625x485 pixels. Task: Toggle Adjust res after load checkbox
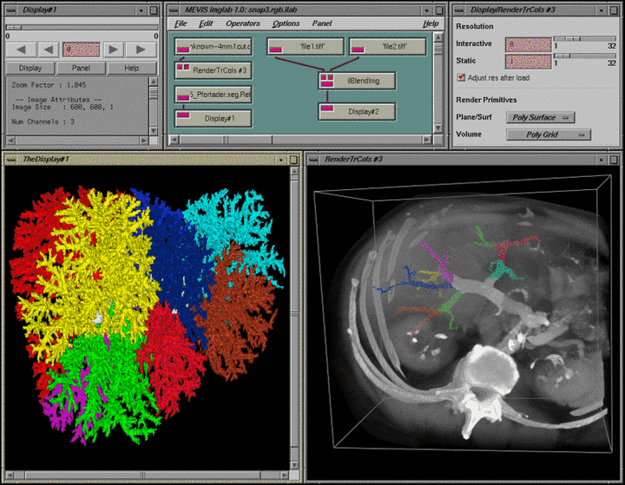[x=461, y=77]
